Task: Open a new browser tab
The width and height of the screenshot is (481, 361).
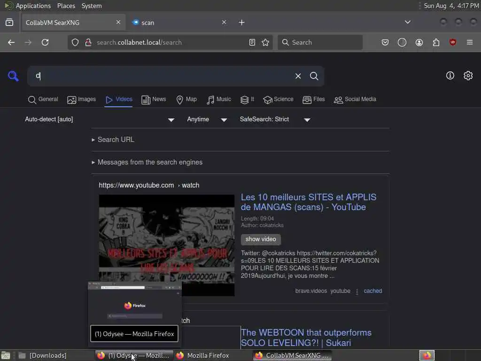Action: tap(242, 23)
